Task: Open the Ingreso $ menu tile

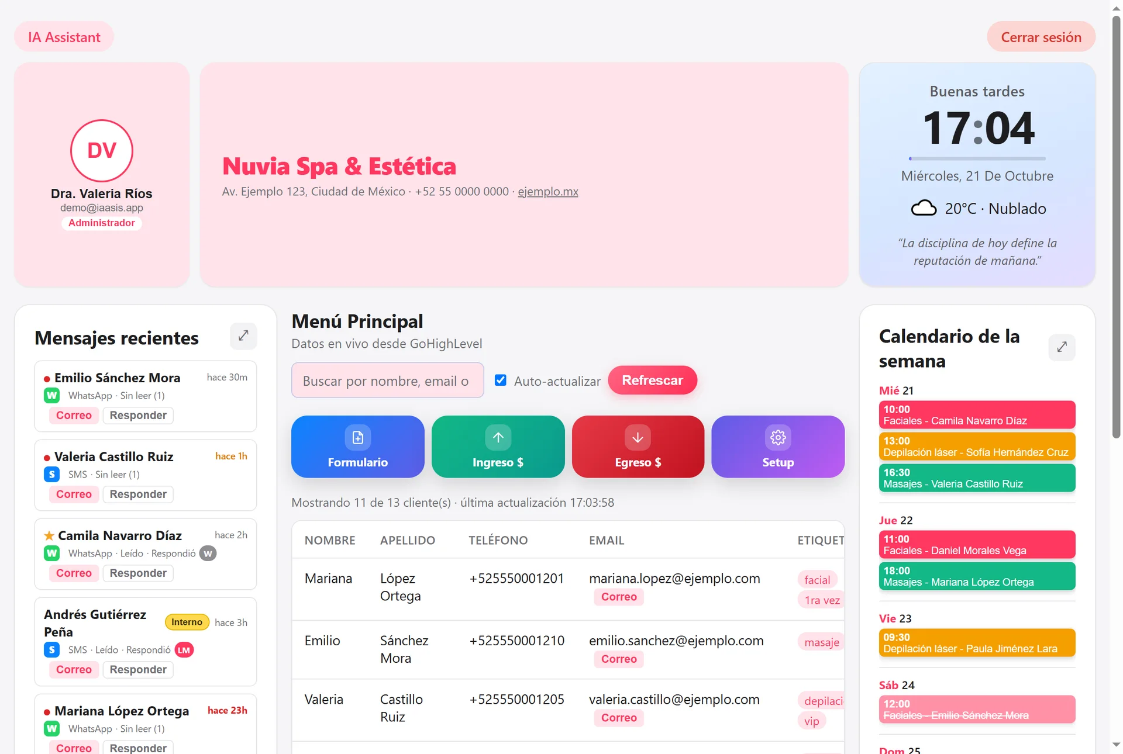Action: 498,447
